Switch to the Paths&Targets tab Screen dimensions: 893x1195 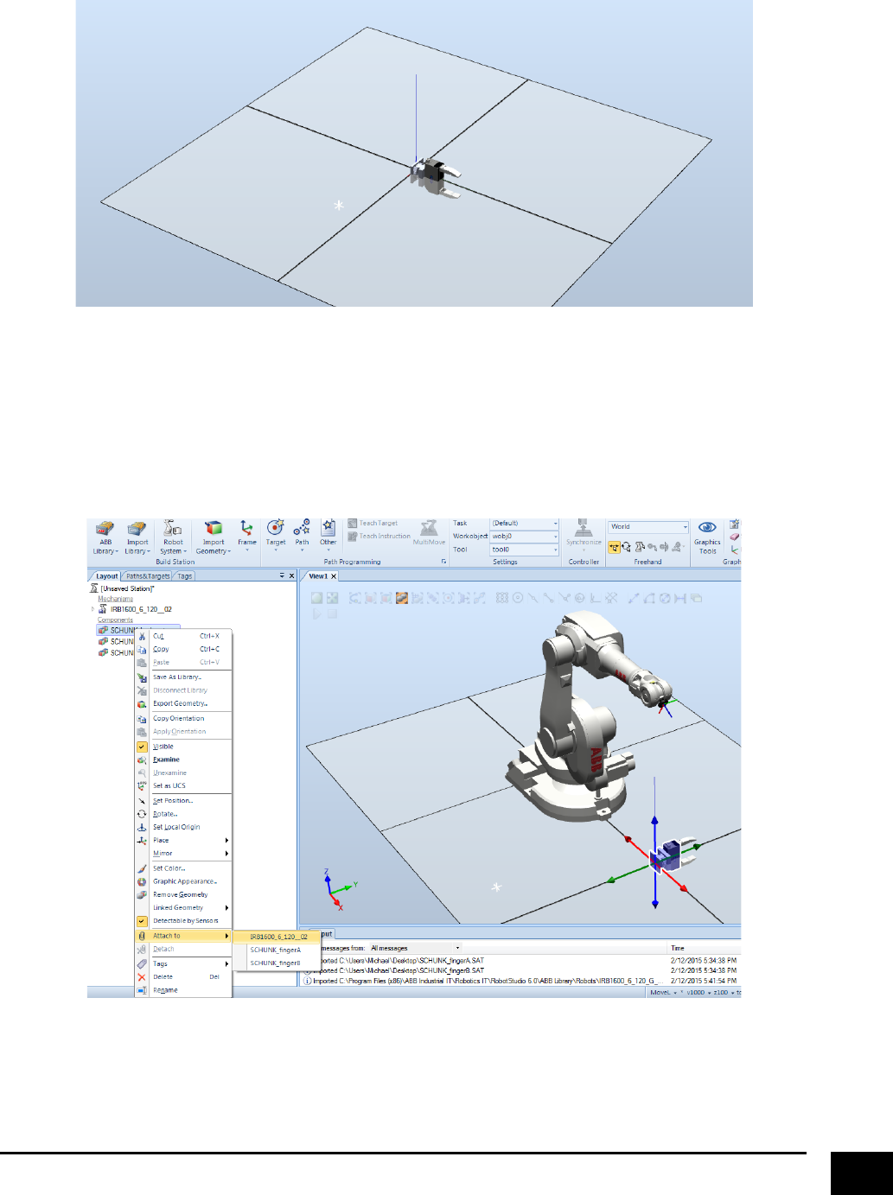click(x=148, y=576)
